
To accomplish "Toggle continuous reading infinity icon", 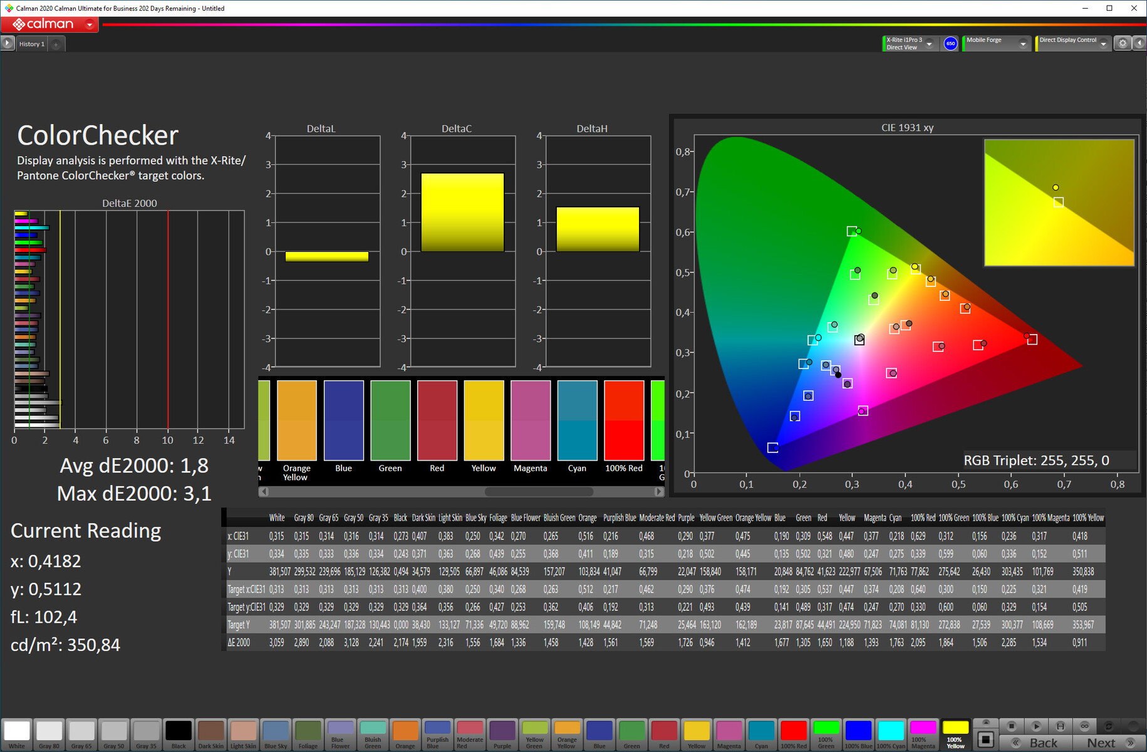I will (x=1084, y=726).
